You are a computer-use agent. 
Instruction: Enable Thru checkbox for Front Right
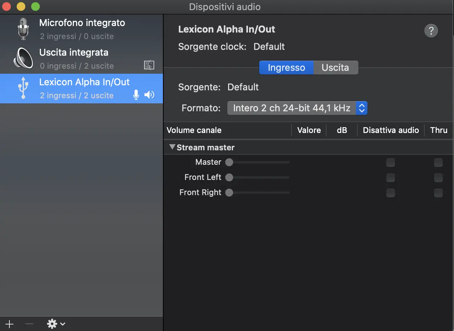438,193
